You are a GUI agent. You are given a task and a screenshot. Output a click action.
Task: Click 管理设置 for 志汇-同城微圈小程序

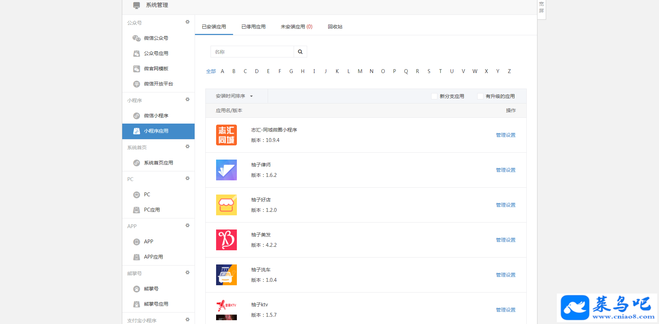pos(506,135)
